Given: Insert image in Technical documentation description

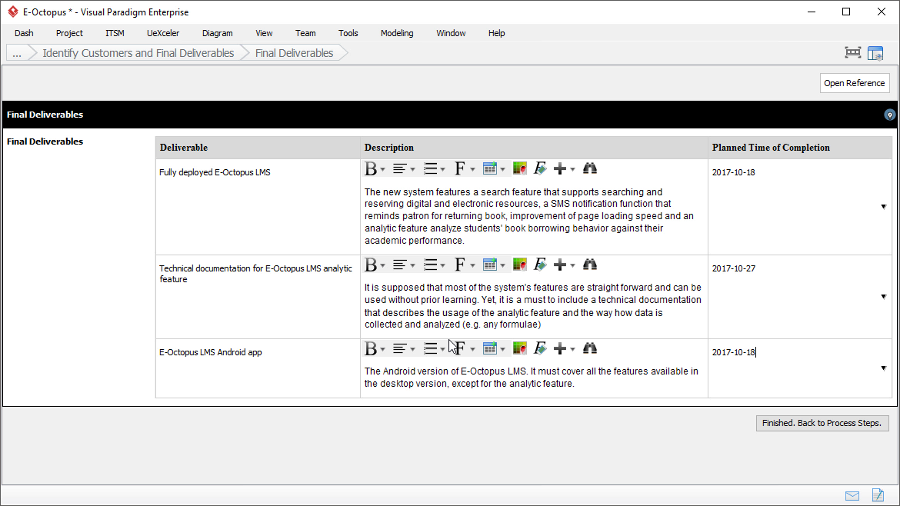Looking at the screenshot, I should point(520,265).
